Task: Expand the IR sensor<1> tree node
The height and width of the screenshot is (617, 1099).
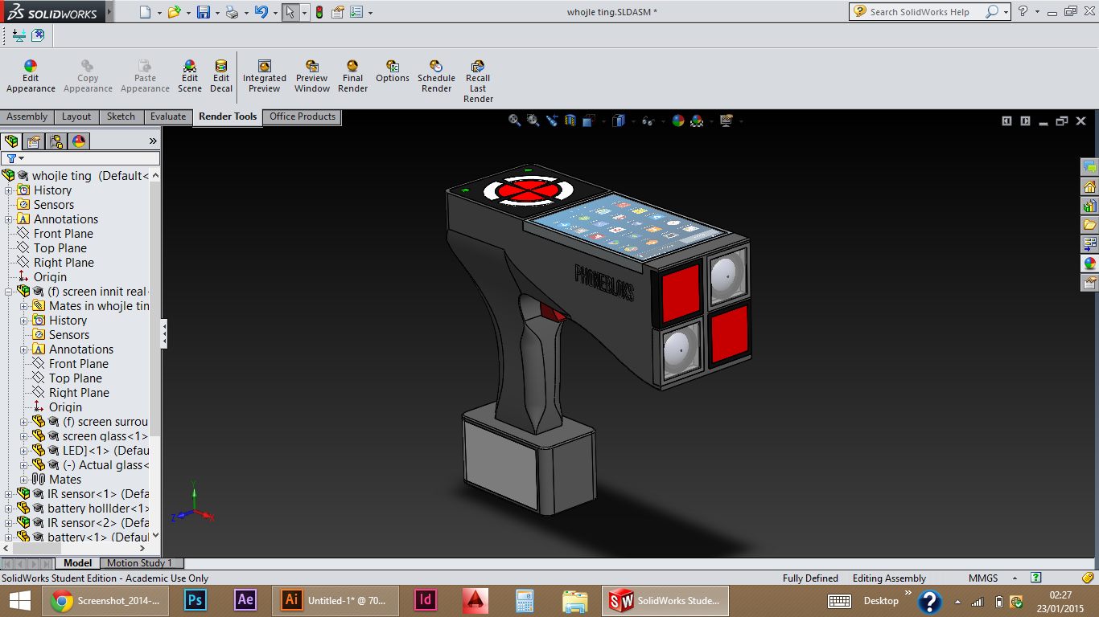Action: click(x=9, y=494)
